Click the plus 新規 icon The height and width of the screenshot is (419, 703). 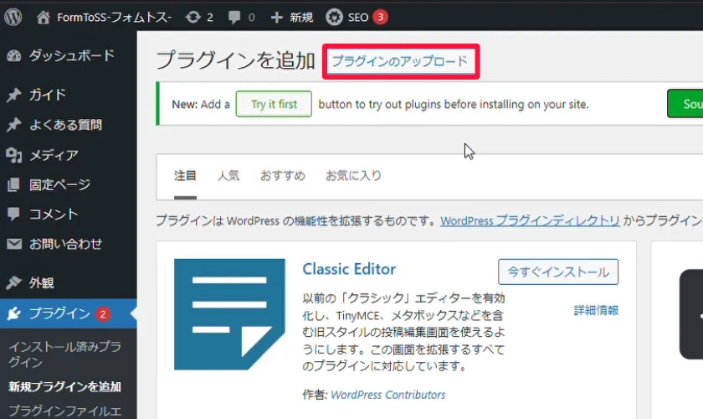[x=276, y=17]
